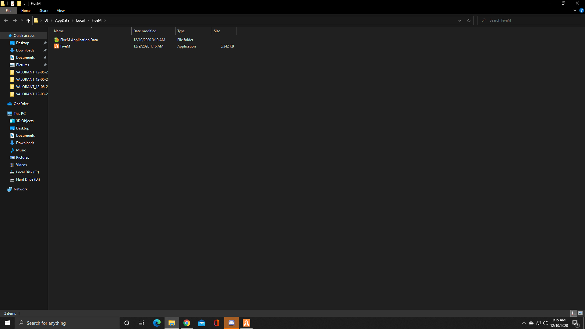Unpin Desktop from Quick access

[45, 43]
